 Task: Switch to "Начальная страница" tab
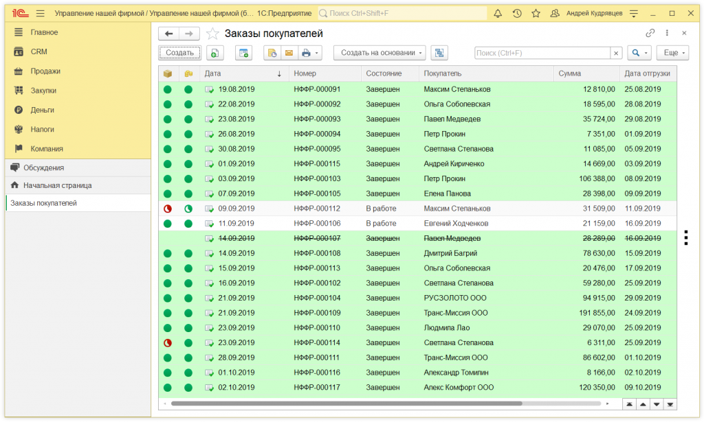click(57, 185)
